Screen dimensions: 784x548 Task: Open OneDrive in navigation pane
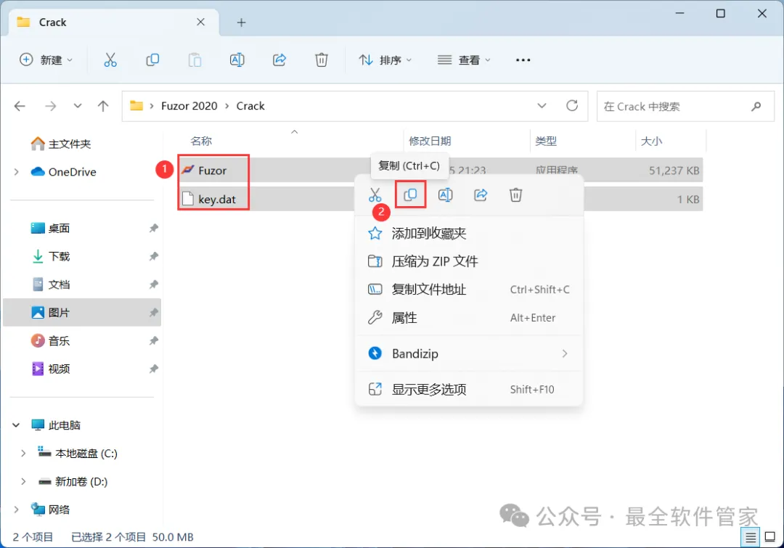72,172
